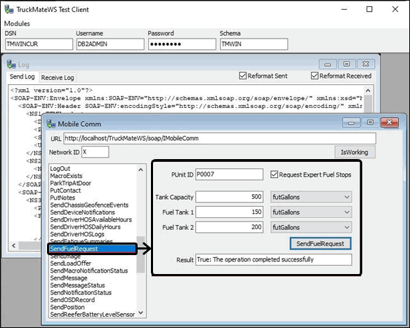Click the SendFuelRequest button
The image size is (410, 328).
coord(320,244)
